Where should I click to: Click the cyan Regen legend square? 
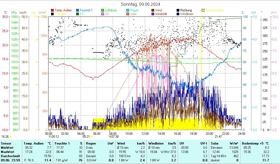128,10
